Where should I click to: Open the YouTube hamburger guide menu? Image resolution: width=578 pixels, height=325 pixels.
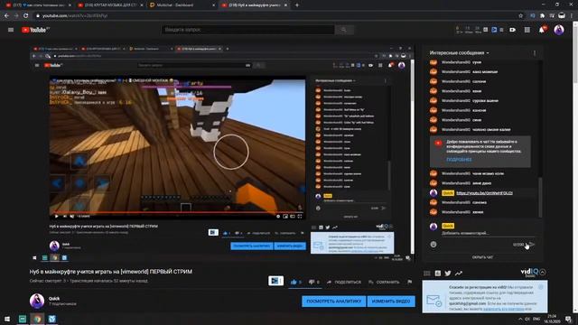pos(11,30)
